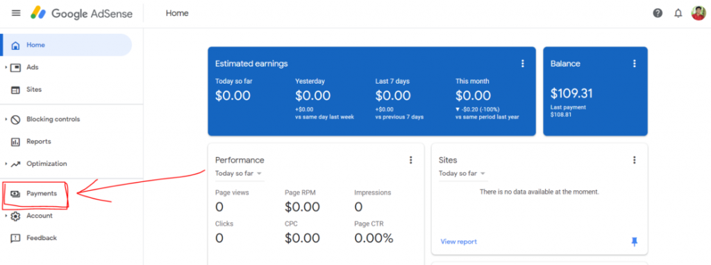Image resolution: width=711 pixels, height=265 pixels.
Task: Open Sites card three-dot menu
Action: click(635, 160)
